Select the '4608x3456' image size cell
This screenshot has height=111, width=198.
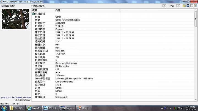point(60,23)
